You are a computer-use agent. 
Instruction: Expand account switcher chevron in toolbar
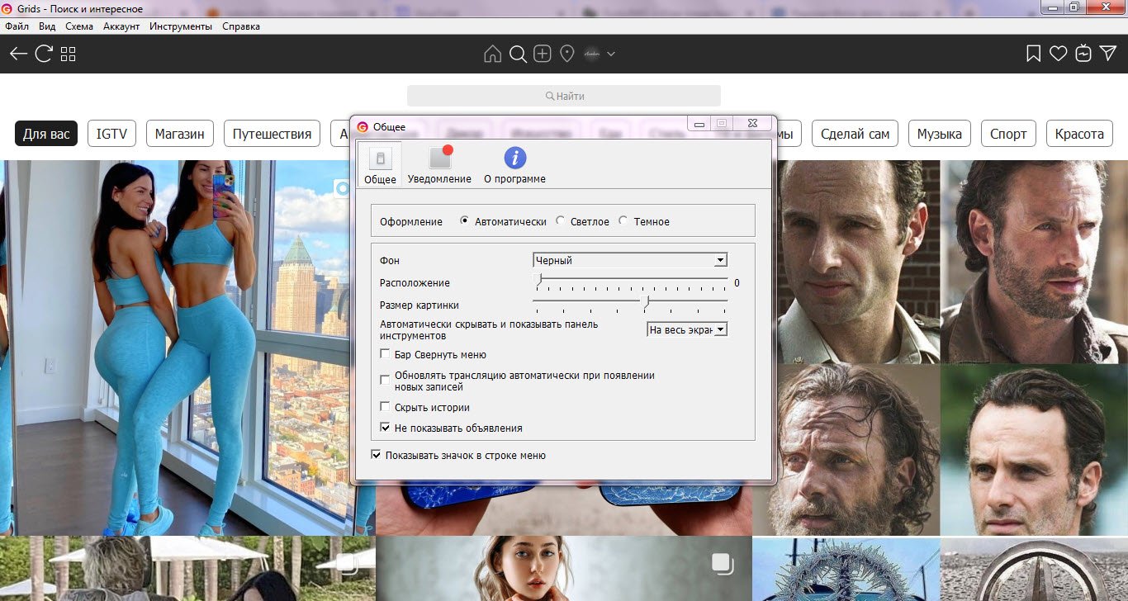(611, 54)
